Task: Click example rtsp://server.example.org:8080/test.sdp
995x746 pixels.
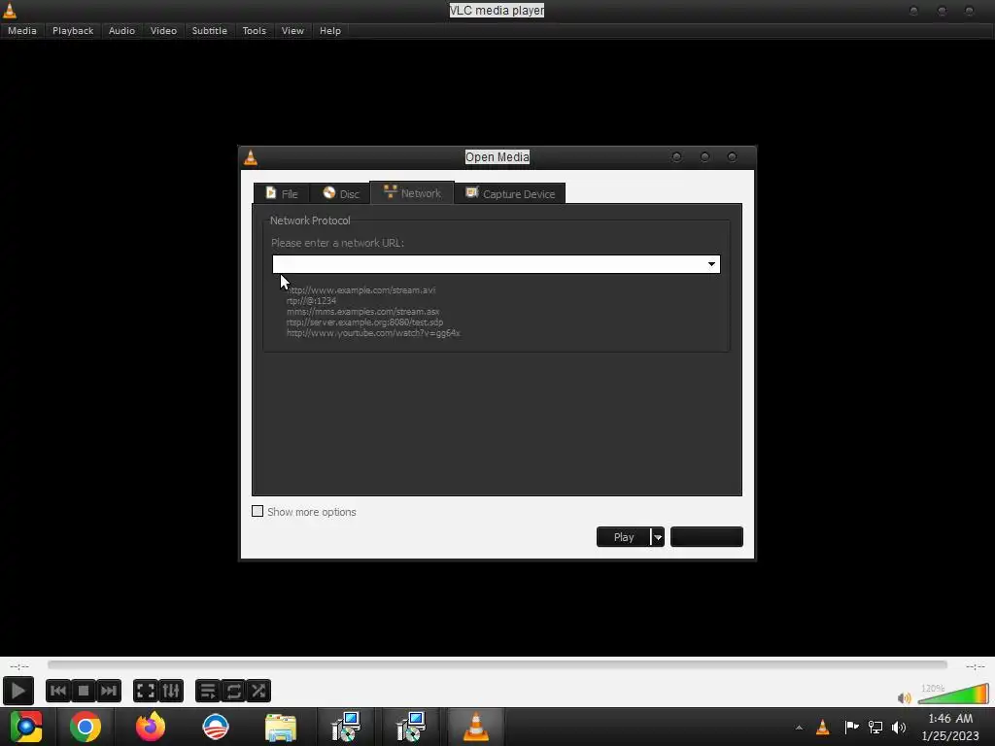Action: [365, 322]
